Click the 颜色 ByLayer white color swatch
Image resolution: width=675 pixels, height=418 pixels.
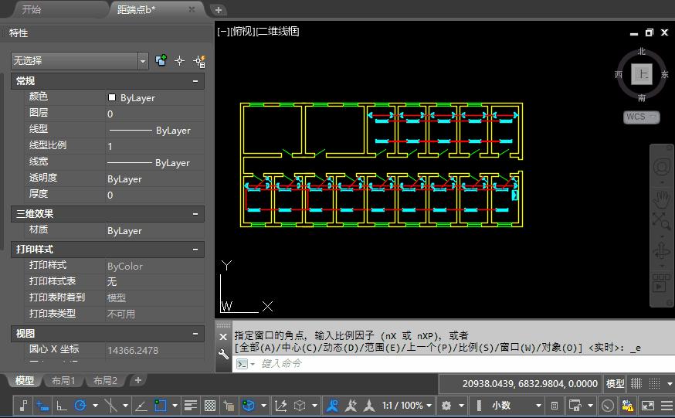112,98
